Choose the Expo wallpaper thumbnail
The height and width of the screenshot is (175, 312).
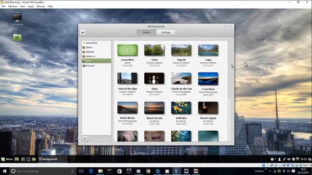154,78
